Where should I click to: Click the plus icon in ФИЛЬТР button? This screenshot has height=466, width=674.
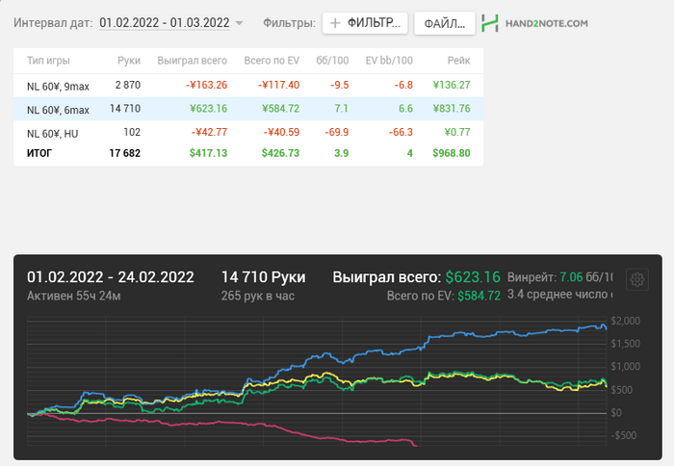point(335,23)
